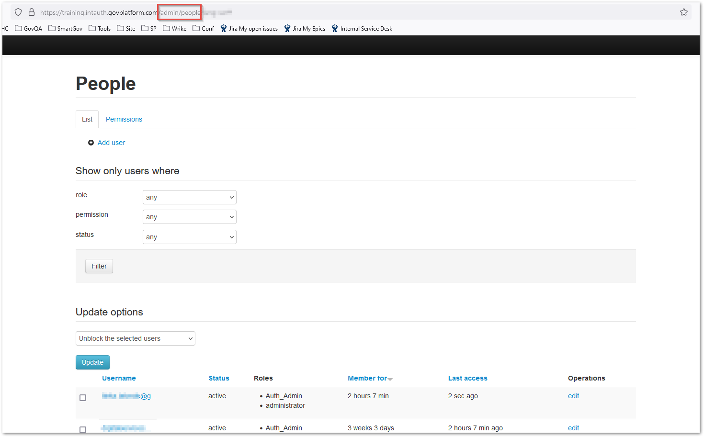Viewport: 704px width, 437px height.
Task: Open the Unblock the selected users dropdown
Action: tap(135, 338)
